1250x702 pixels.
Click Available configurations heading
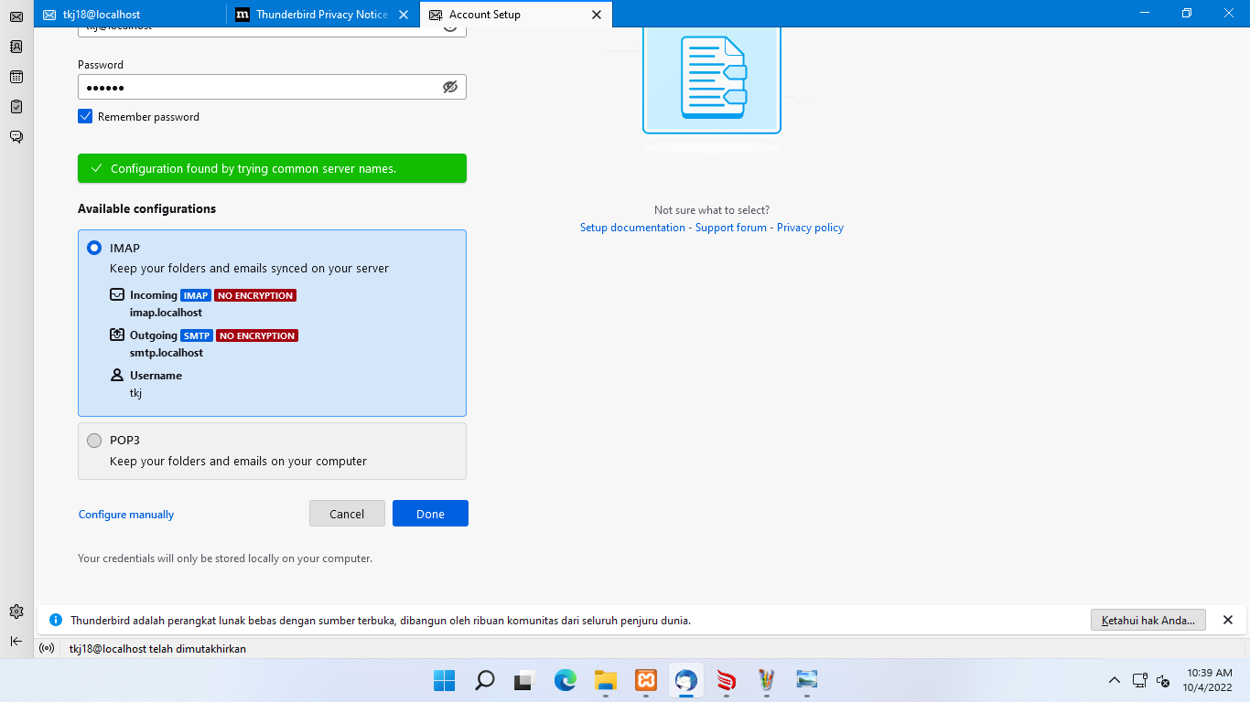click(x=146, y=208)
